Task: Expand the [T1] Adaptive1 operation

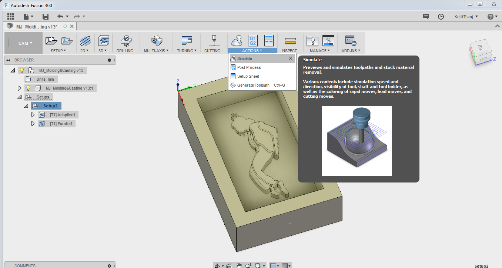Action: pos(33,115)
